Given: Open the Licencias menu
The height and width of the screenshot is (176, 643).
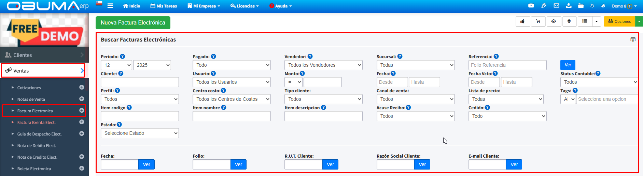Looking at the screenshot, I should point(244,6).
